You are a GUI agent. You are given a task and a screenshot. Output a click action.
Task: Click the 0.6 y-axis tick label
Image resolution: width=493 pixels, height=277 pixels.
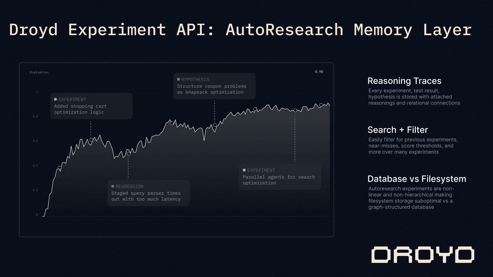coord(35,141)
